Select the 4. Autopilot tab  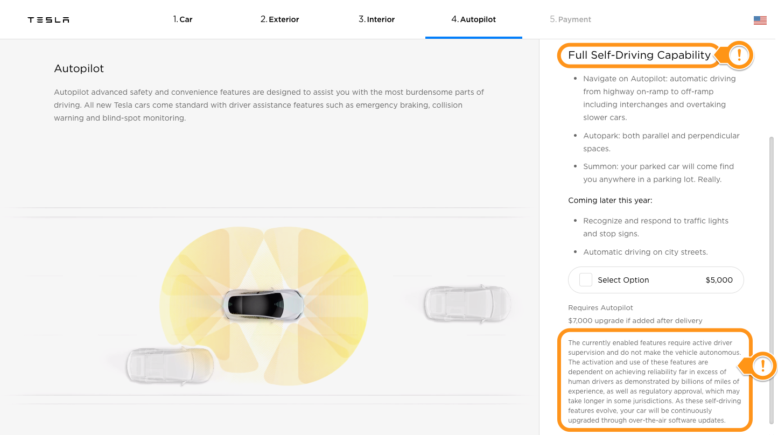(x=473, y=19)
